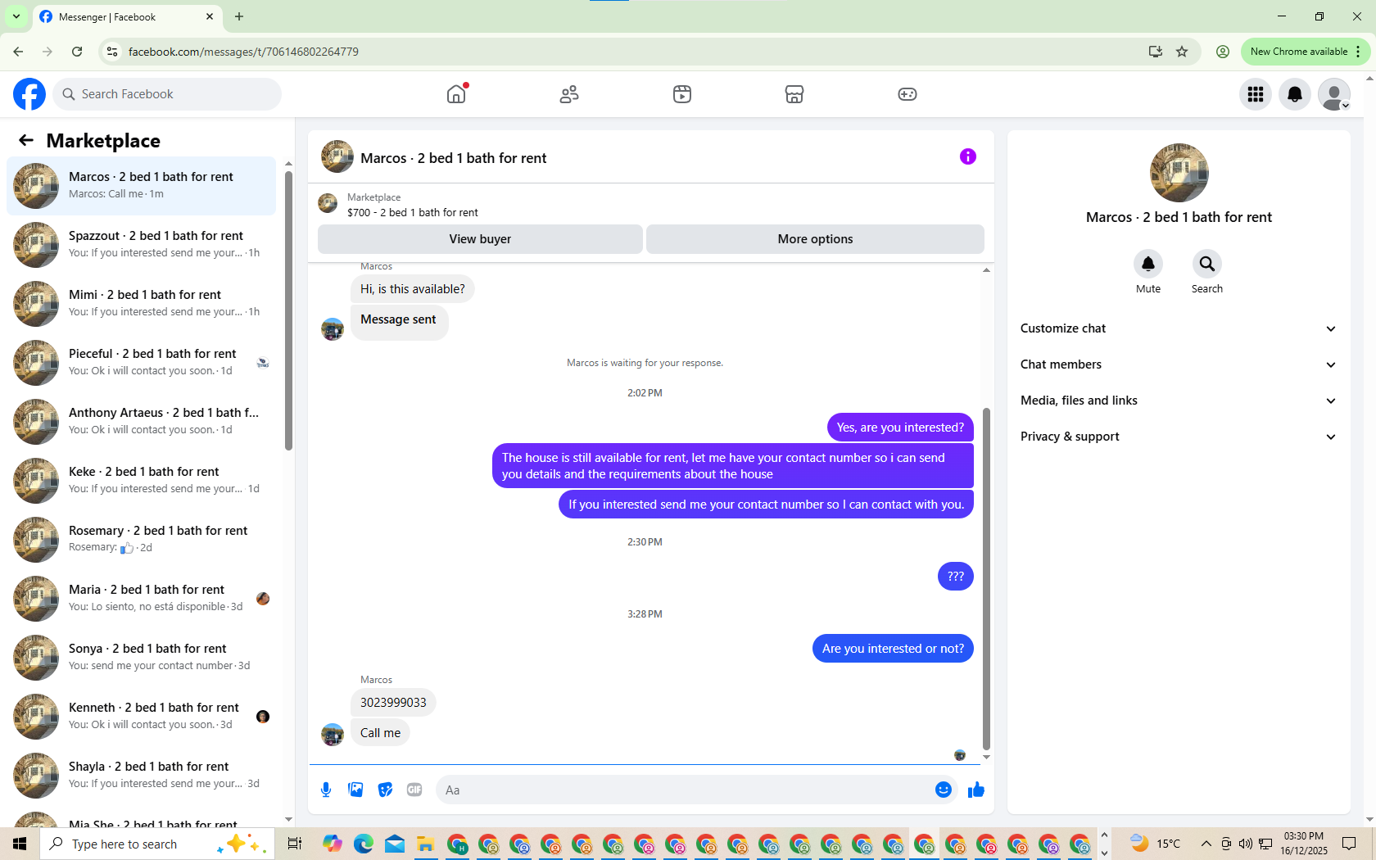The width and height of the screenshot is (1376, 860).
Task: Open the Facebook Home feed icon
Action: click(x=456, y=94)
